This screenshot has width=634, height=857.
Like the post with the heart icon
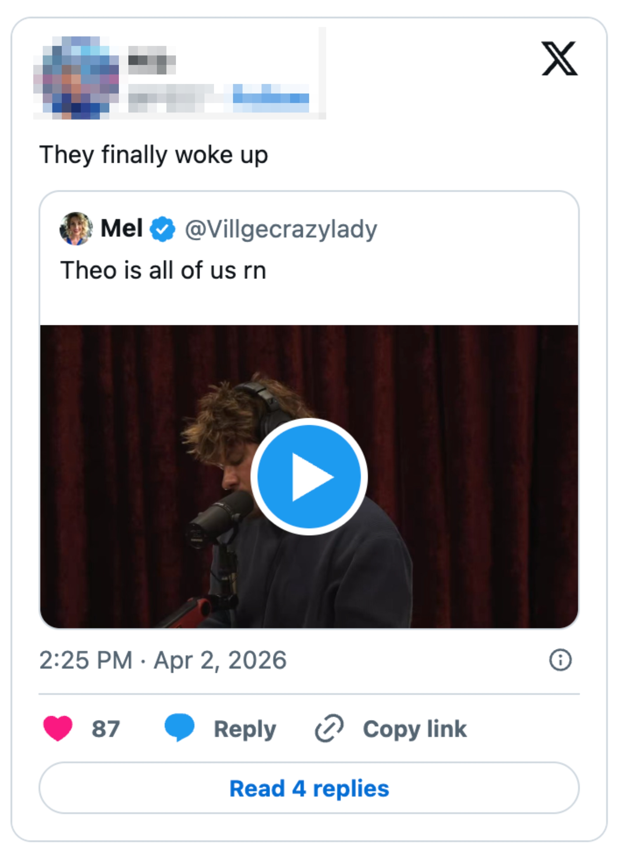click(58, 728)
